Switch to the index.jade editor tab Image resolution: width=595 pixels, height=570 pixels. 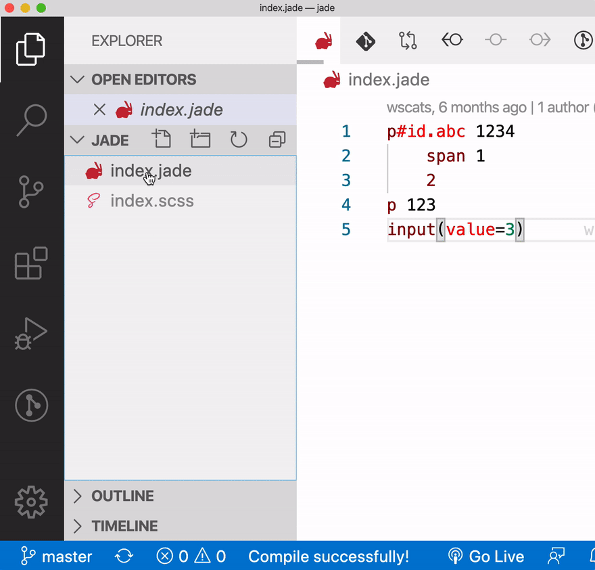click(x=323, y=40)
